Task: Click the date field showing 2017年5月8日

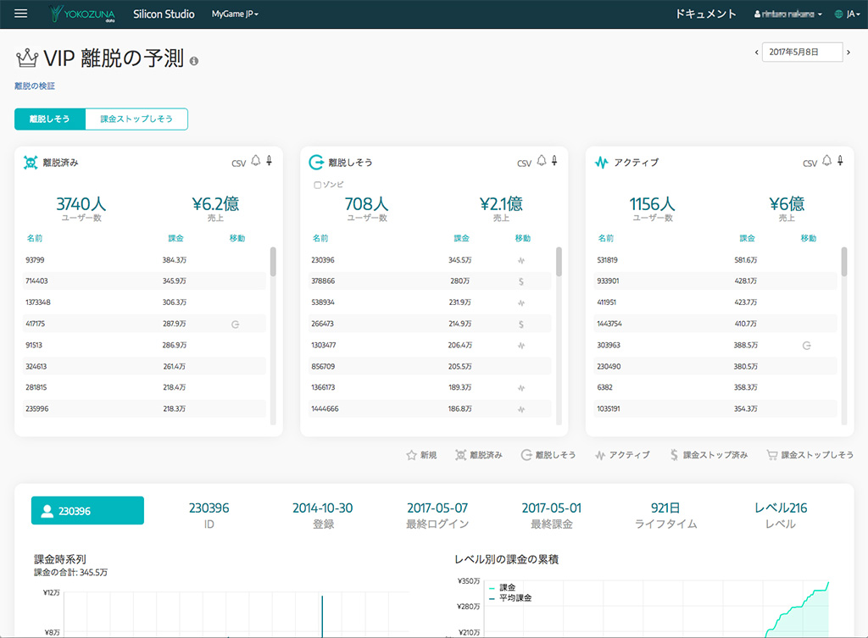Action: tap(802, 53)
